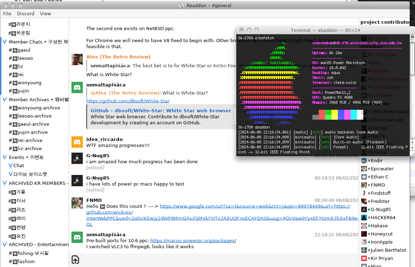This screenshot has height=267, width=415.
Task: Click the blue color block in albafetch output
Action: [x=341, y=115]
